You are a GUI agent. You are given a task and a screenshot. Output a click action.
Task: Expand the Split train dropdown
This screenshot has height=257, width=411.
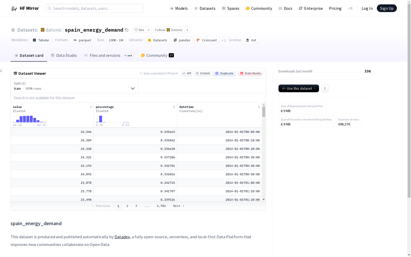[74, 86]
